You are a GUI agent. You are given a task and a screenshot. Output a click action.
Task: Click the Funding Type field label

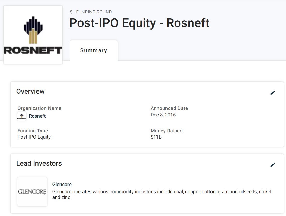[x=33, y=131]
